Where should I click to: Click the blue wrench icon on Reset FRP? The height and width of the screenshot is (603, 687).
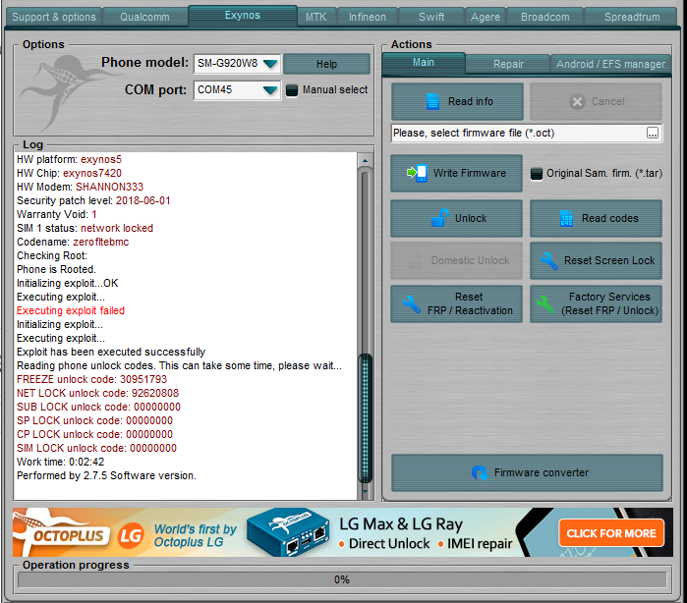tap(411, 303)
